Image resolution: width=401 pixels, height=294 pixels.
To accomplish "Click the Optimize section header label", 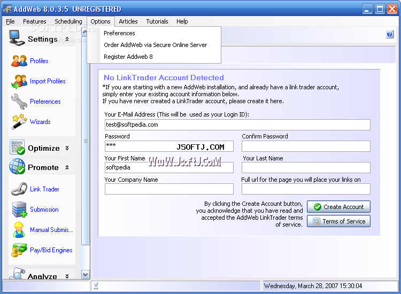I will tap(44, 148).
